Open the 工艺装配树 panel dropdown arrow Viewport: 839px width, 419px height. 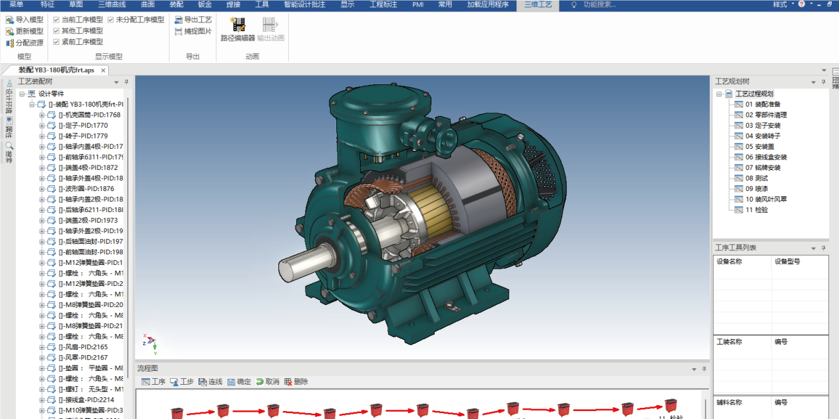click(117, 82)
